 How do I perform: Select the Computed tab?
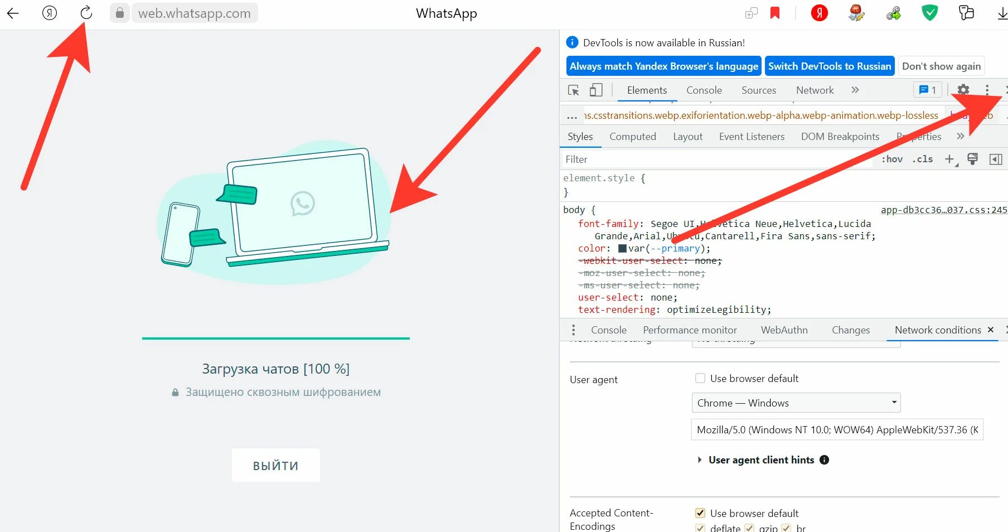tap(633, 137)
